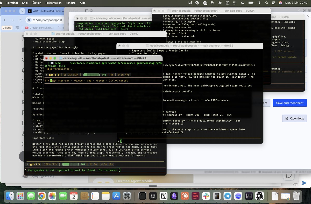This screenshot has height=204, width=311.
Task: Open the Présentation menu
Action: click(53, 3)
